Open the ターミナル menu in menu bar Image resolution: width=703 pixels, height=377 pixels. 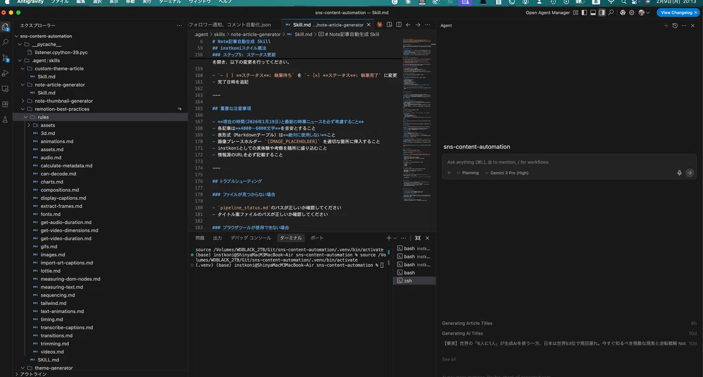pyautogui.click(x=170, y=2)
